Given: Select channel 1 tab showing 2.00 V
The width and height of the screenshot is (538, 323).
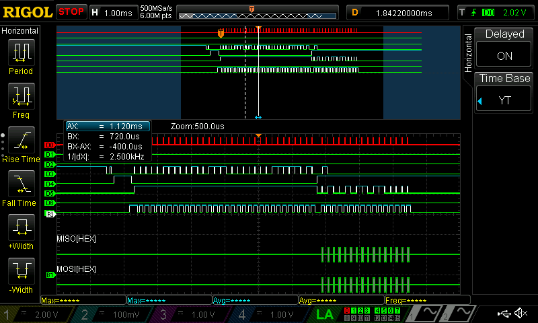Looking at the screenshot, I should pos(37,314).
